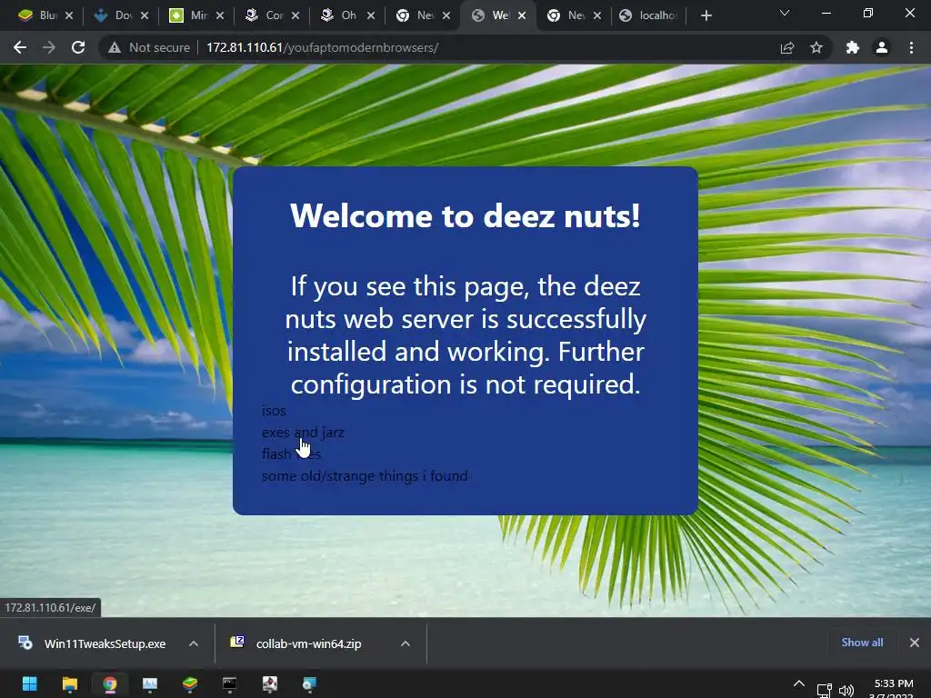This screenshot has height=698, width=931.
Task: Close the Dov tab
Action: pos(145,15)
